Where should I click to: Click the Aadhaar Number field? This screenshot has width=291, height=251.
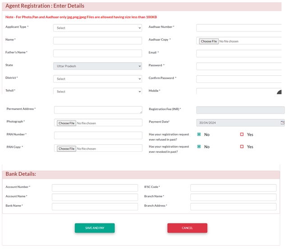coord(239,28)
